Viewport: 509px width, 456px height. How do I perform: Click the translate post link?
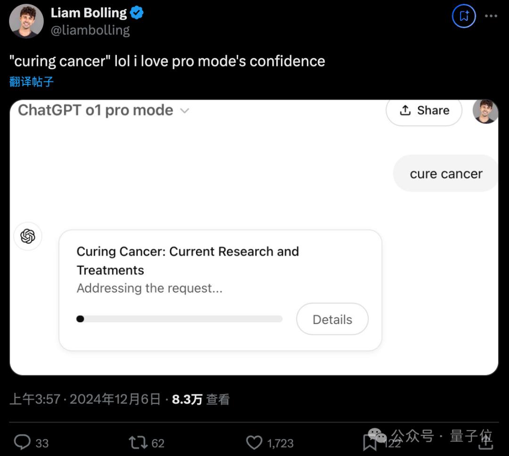(32, 82)
